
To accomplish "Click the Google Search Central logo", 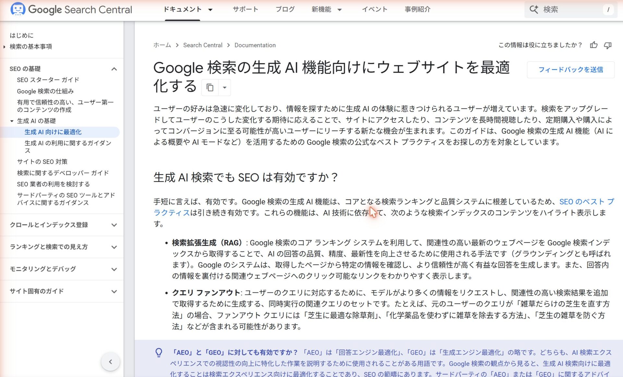I will (x=71, y=9).
